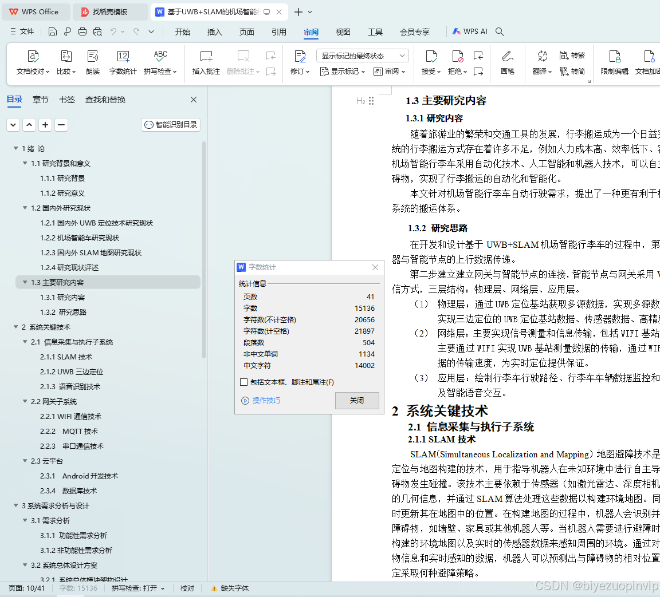This screenshot has height=597, width=660.
Task: Click 校对 in the status bar
Action: 187,588
